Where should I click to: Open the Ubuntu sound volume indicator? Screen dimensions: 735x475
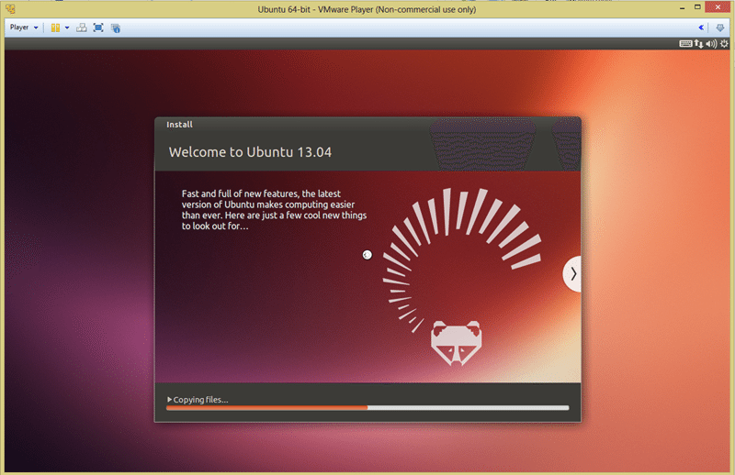pyautogui.click(x=711, y=44)
